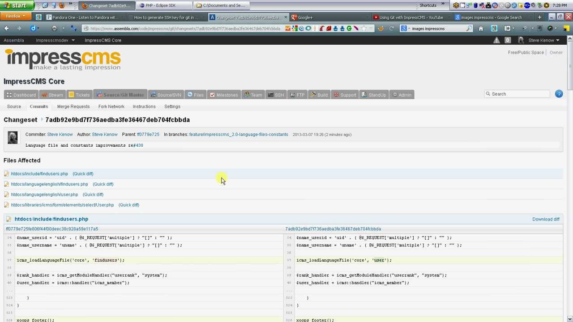
Task: Click the Download diff link
Action: pos(546,219)
